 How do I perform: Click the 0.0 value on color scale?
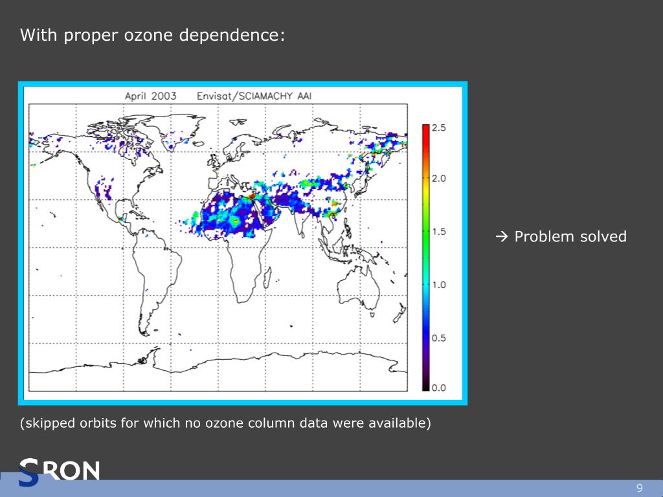point(439,388)
